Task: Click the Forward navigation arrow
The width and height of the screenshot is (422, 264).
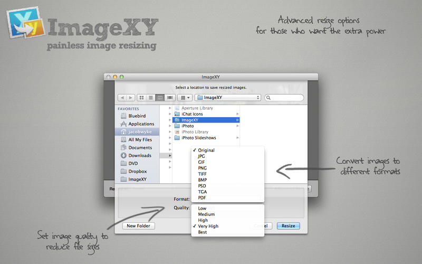Action: 130,98
